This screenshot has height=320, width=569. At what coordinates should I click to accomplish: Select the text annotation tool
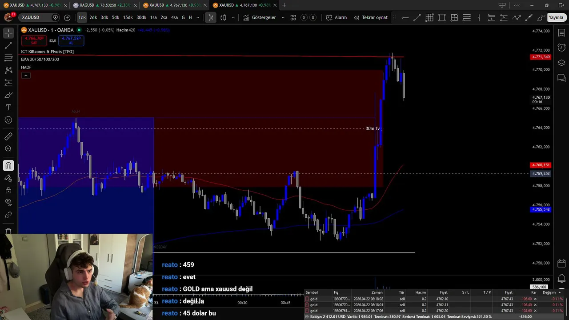[x=8, y=108]
